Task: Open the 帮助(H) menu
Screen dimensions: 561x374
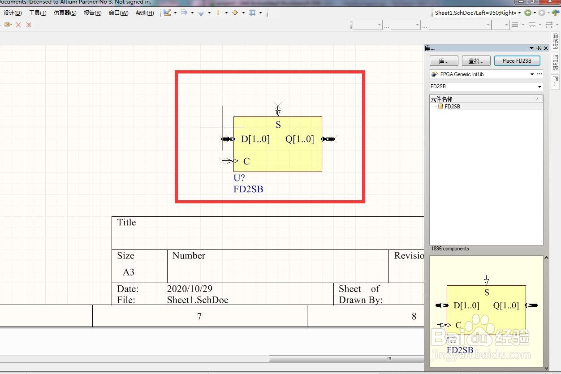Action: 144,13
